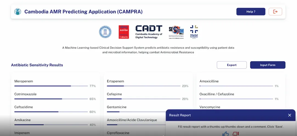Give a thumbs-down in Result Report
This screenshot has height=136, width=297.
(x=235, y=134)
